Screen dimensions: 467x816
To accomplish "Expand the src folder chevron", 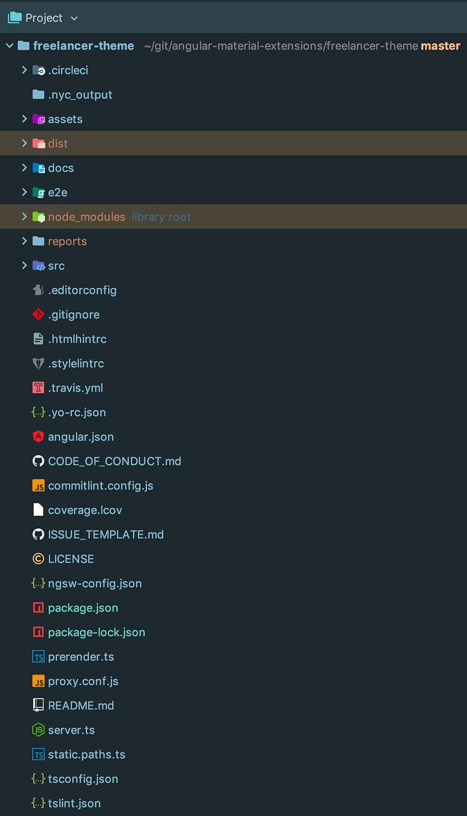I will pyautogui.click(x=24, y=265).
